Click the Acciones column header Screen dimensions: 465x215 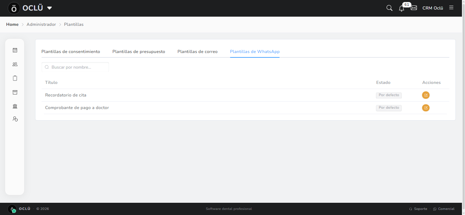431,83
